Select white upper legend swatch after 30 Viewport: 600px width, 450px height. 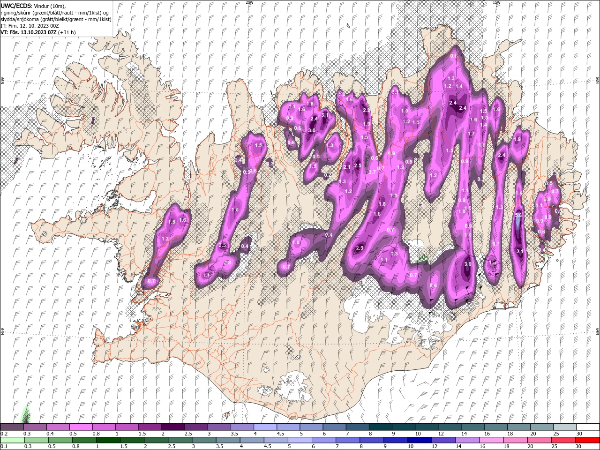pyautogui.click(x=587, y=427)
